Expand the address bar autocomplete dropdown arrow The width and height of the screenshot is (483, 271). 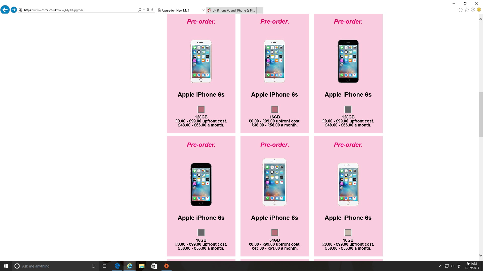[144, 10]
